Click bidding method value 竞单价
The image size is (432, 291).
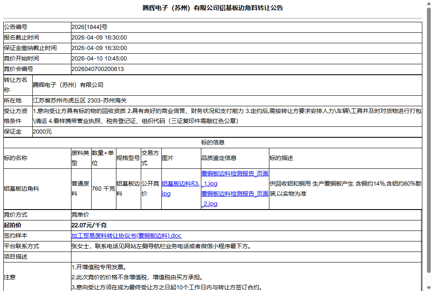80,215
